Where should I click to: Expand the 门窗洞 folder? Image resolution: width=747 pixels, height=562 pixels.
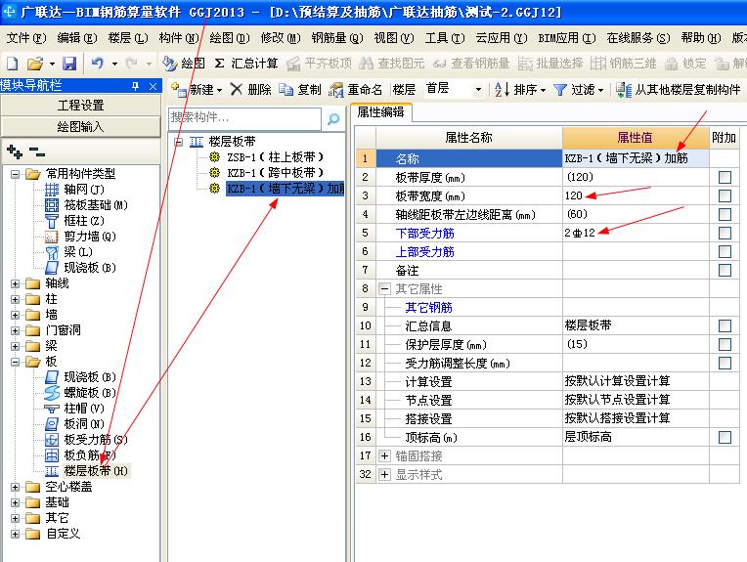16,330
